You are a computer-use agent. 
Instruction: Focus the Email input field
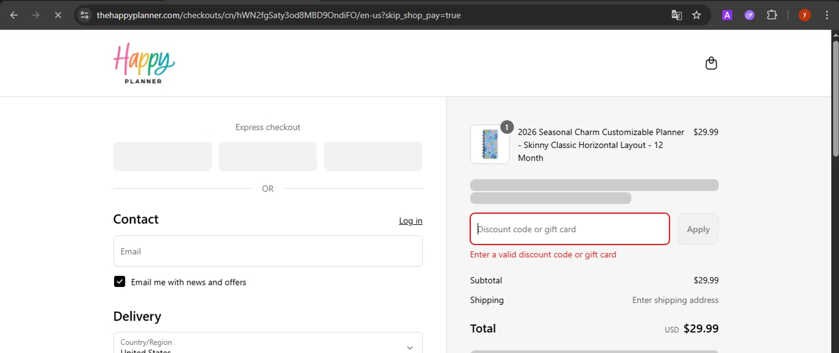(x=268, y=251)
